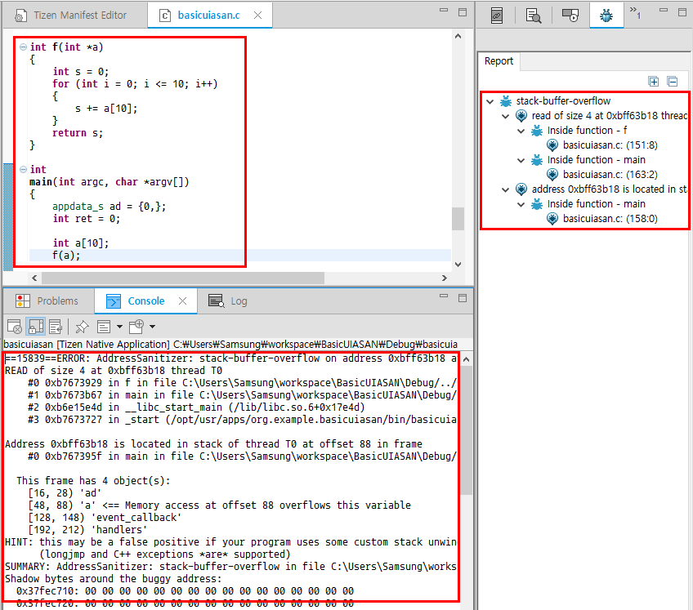Open the log inspection icon beside device icon
This screenshot has height=610, width=693.
[531, 14]
